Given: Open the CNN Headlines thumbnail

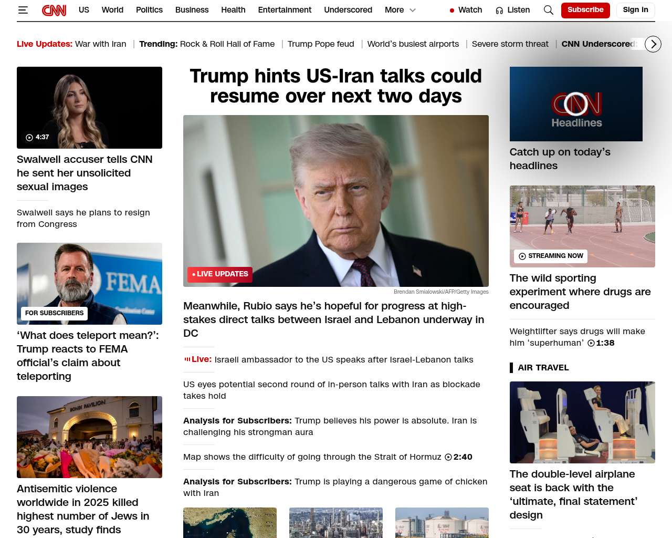Looking at the screenshot, I should coord(576,104).
